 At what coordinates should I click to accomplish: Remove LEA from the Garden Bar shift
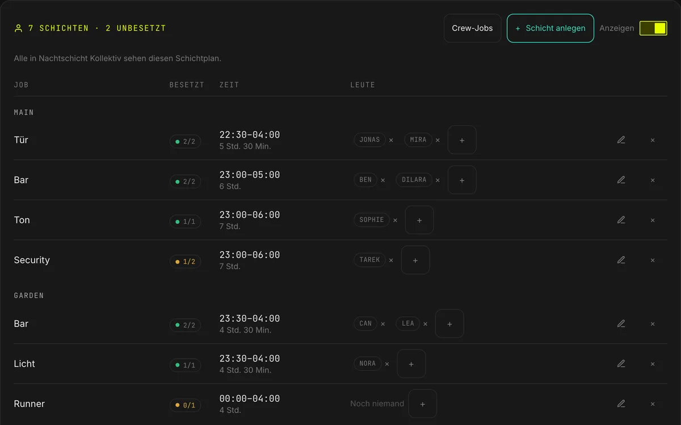tap(425, 324)
